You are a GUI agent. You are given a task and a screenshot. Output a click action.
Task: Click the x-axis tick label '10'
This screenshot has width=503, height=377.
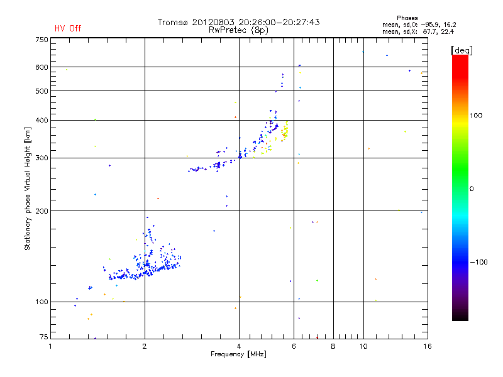[363, 346]
